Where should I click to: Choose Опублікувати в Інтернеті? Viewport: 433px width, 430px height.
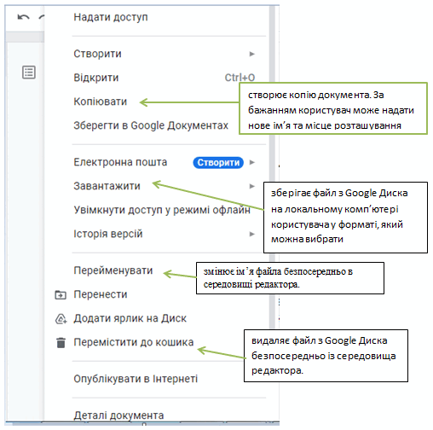[x=136, y=379]
